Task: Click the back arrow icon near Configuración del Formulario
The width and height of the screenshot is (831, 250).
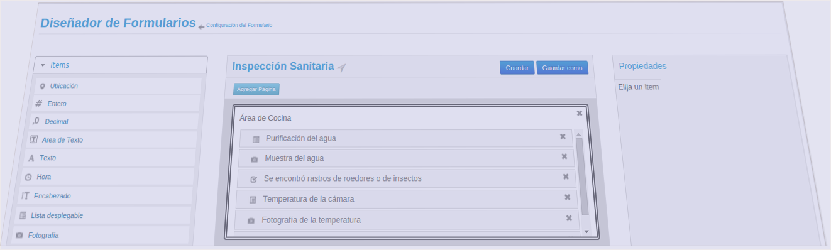Action: point(201,26)
